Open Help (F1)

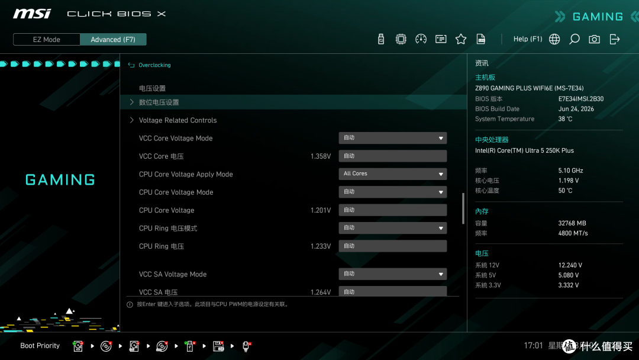tap(528, 39)
